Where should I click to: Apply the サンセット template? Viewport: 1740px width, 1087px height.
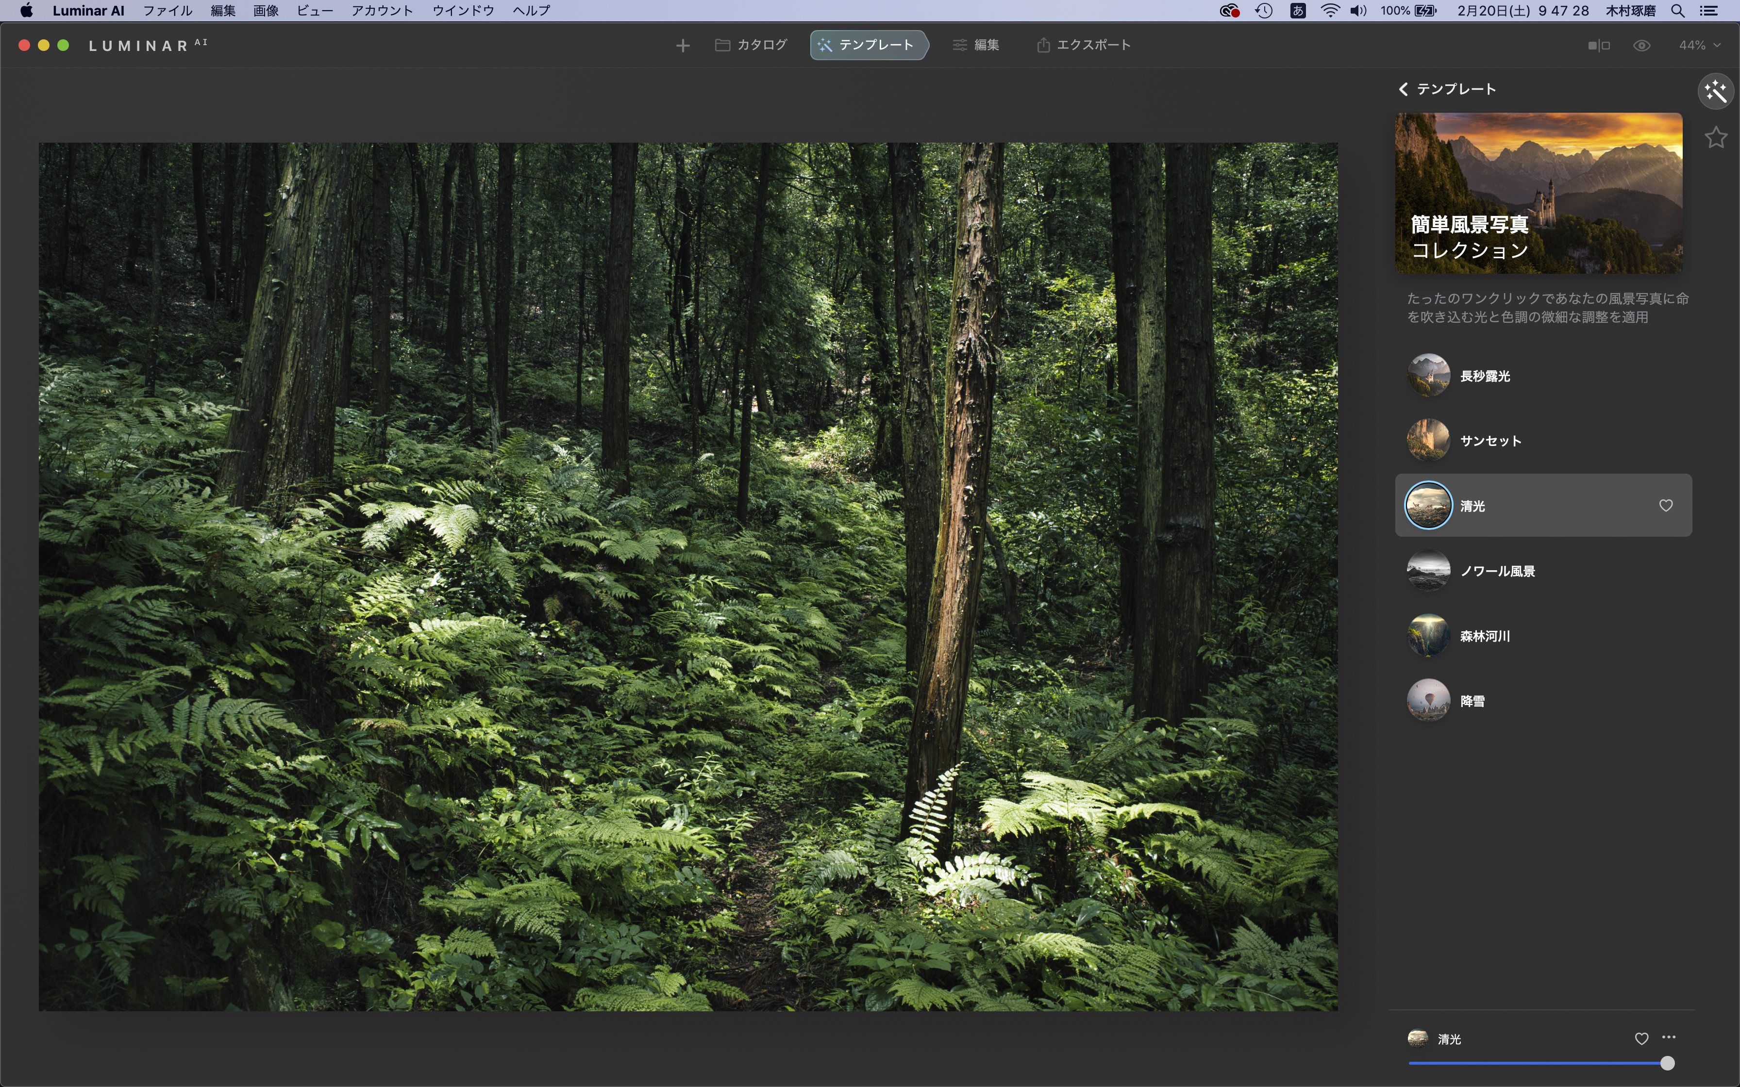1490,441
